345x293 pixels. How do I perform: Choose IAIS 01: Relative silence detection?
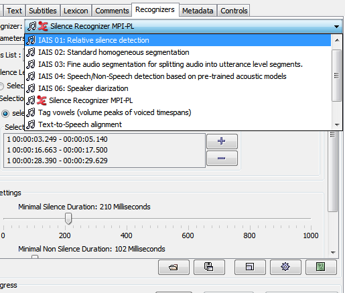click(x=178, y=40)
